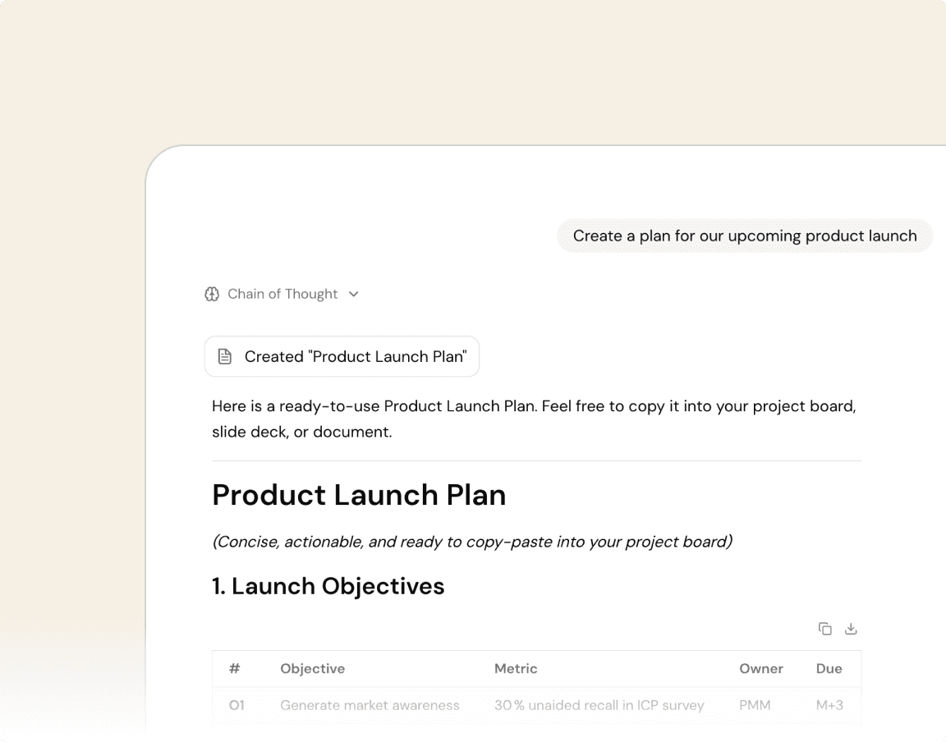946x742 pixels.
Task: Click the Objective column header
Action: pos(312,668)
